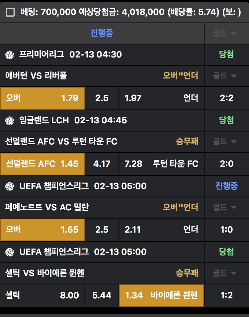
Task: Pick 선덜랜드 AFC 1.45 win option
Action: click(42, 164)
